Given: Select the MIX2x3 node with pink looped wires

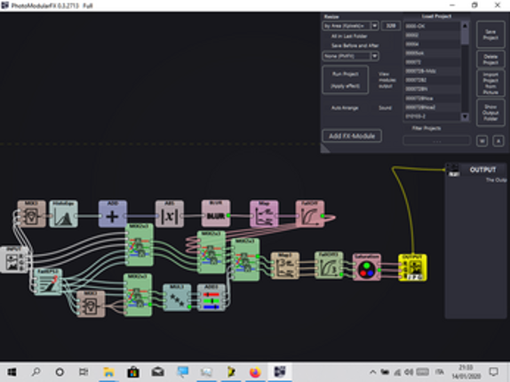Looking at the screenshot, I should click(211, 252).
